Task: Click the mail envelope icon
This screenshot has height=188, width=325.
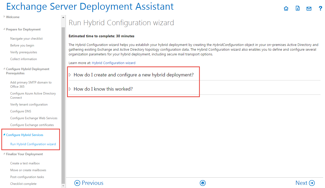Action: click(309, 9)
